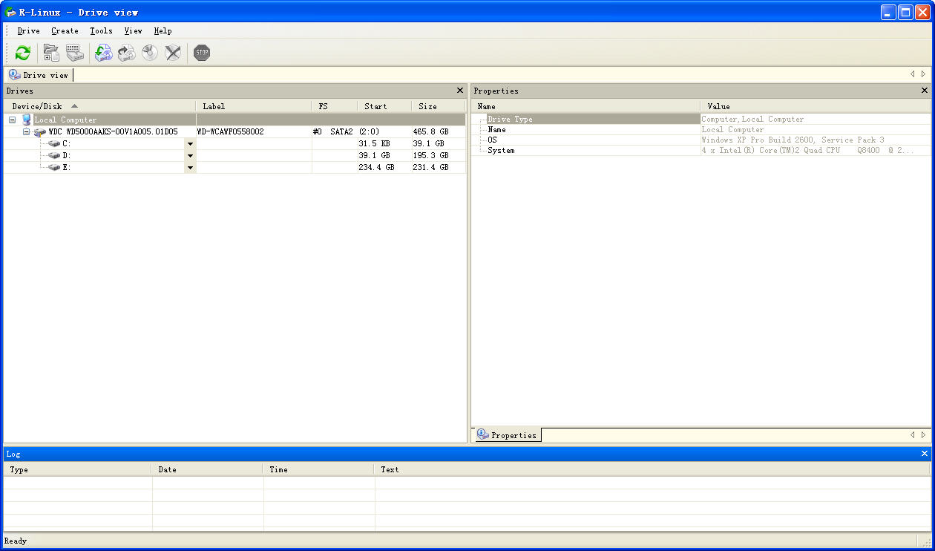Click the Create Image toolbar icon

click(127, 53)
